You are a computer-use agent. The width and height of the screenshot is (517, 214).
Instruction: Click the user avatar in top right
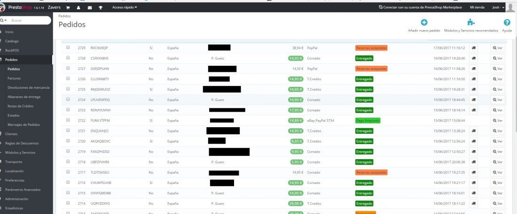[x=510, y=7]
